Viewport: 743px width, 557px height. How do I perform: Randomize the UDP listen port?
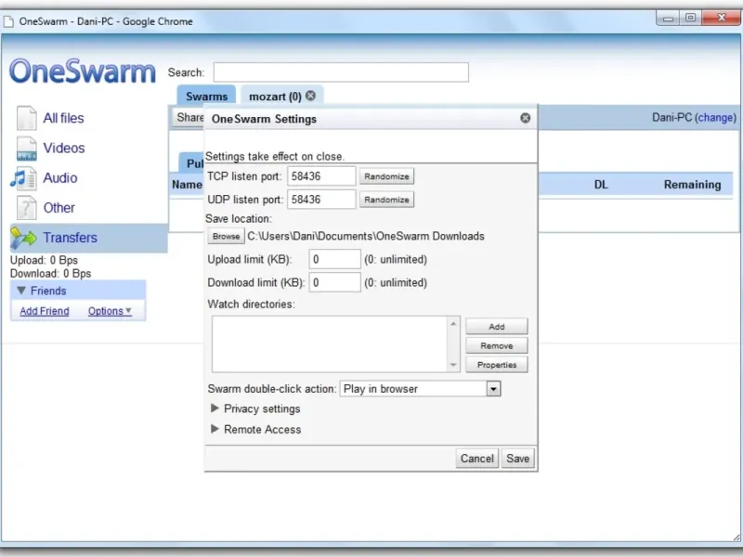tap(386, 200)
